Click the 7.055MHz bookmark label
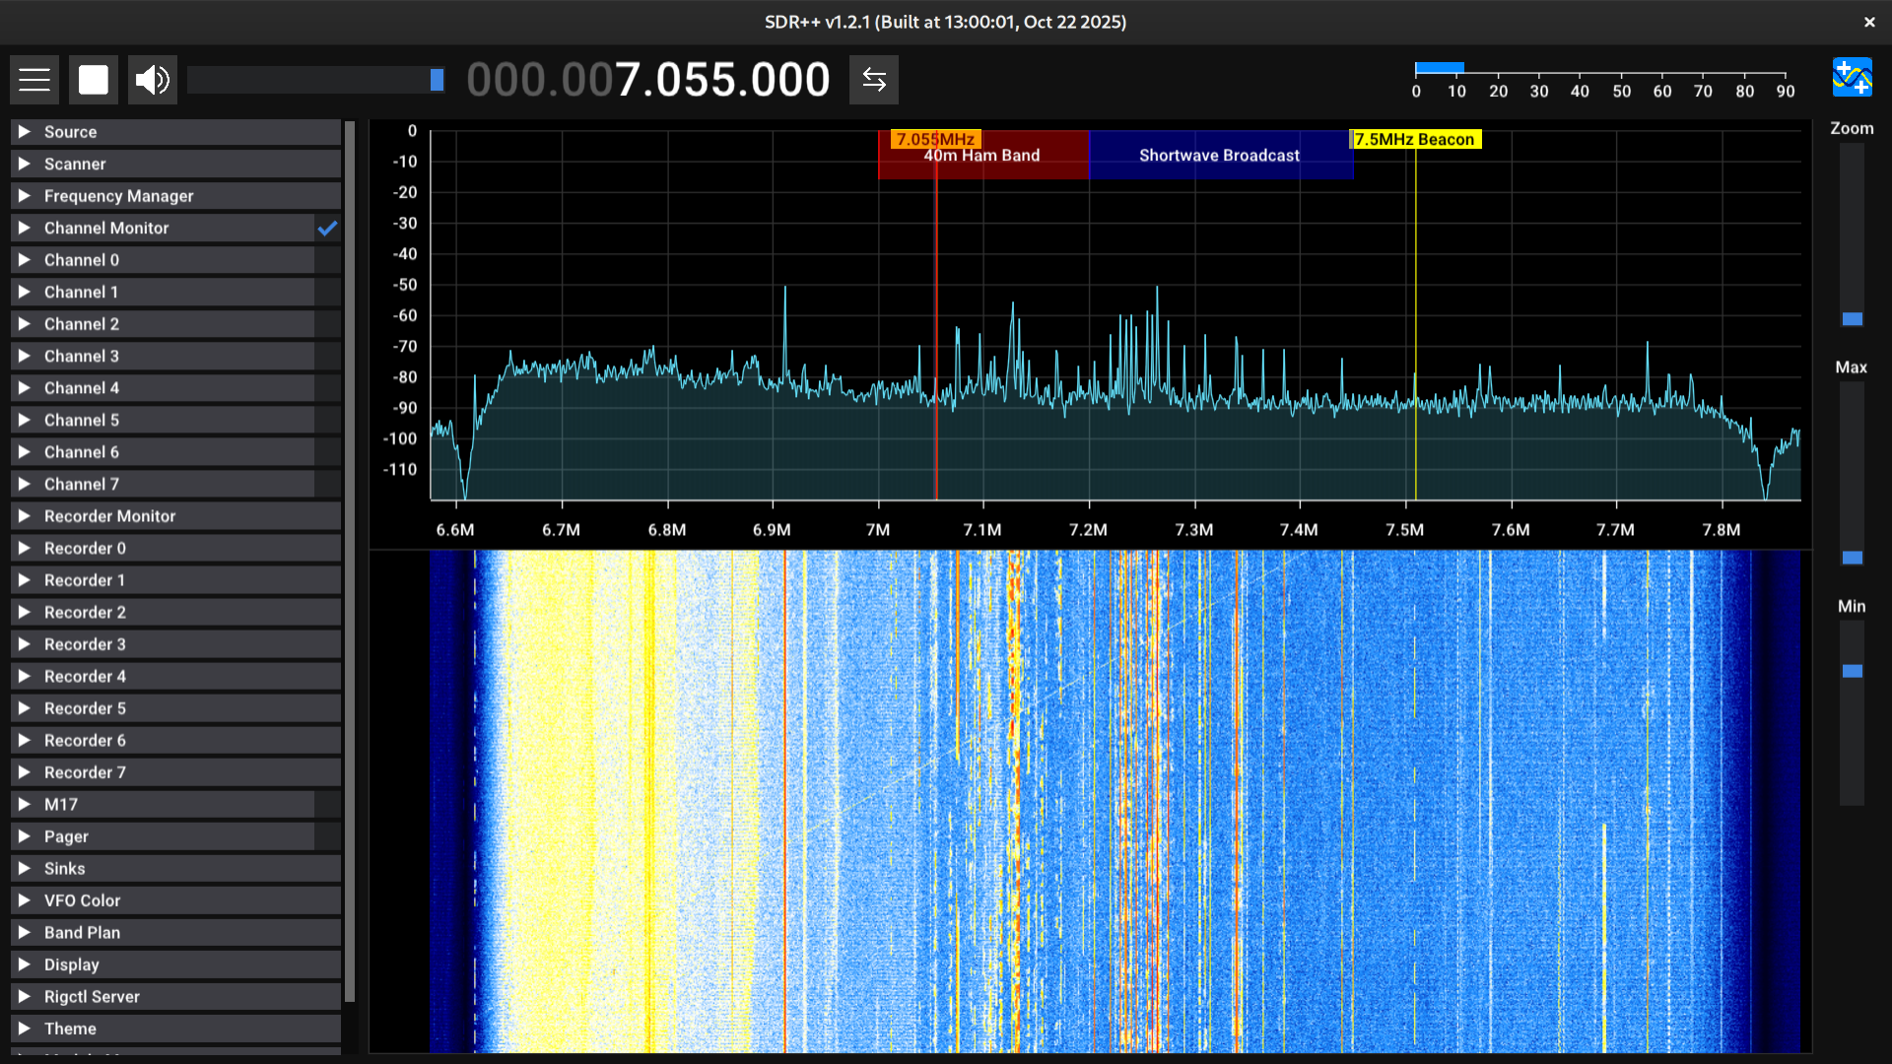Screen dimensions: 1892x1064 [934, 140]
